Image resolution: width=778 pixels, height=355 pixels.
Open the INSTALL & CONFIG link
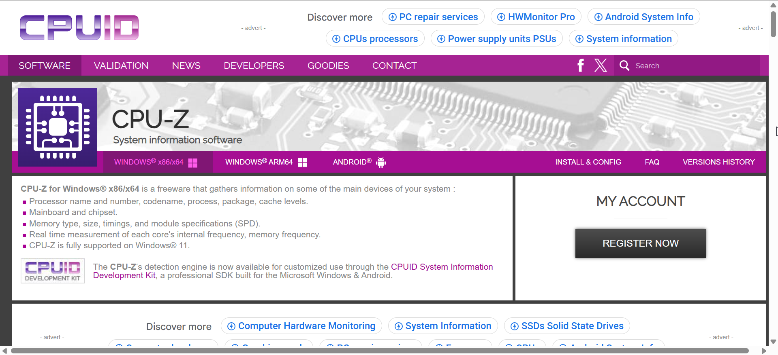click(588, 162)
